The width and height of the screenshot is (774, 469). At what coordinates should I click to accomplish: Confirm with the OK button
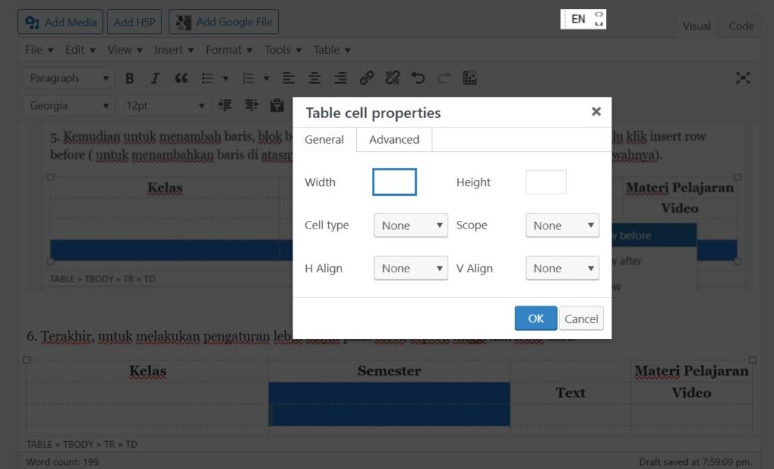click(x=535, y=318)
